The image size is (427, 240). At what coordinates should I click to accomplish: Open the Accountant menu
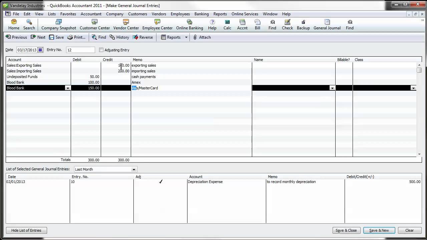pyautogui.click(x=91, y=14)
